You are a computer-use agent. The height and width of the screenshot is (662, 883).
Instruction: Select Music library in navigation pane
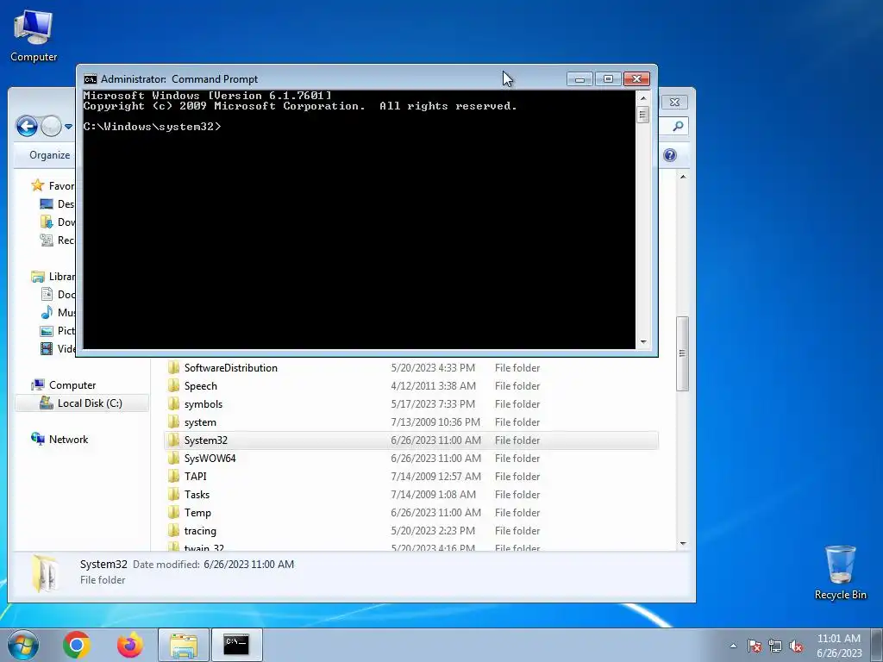coord(58,312)
